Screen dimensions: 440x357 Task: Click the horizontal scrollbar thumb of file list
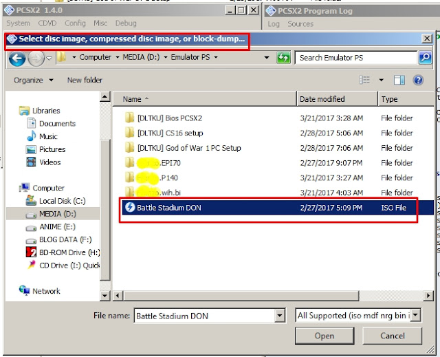click(x=241, y=296)
